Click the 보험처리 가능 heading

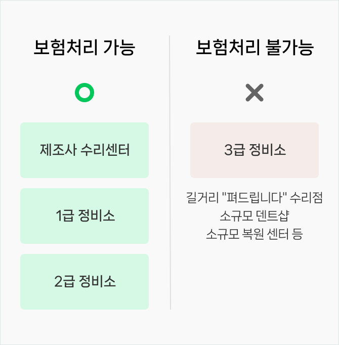coord(84,48)
